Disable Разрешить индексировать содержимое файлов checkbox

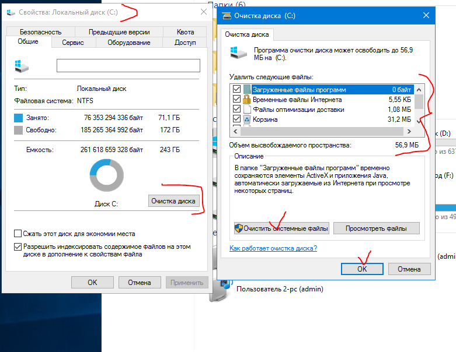(x=18, y=247)
